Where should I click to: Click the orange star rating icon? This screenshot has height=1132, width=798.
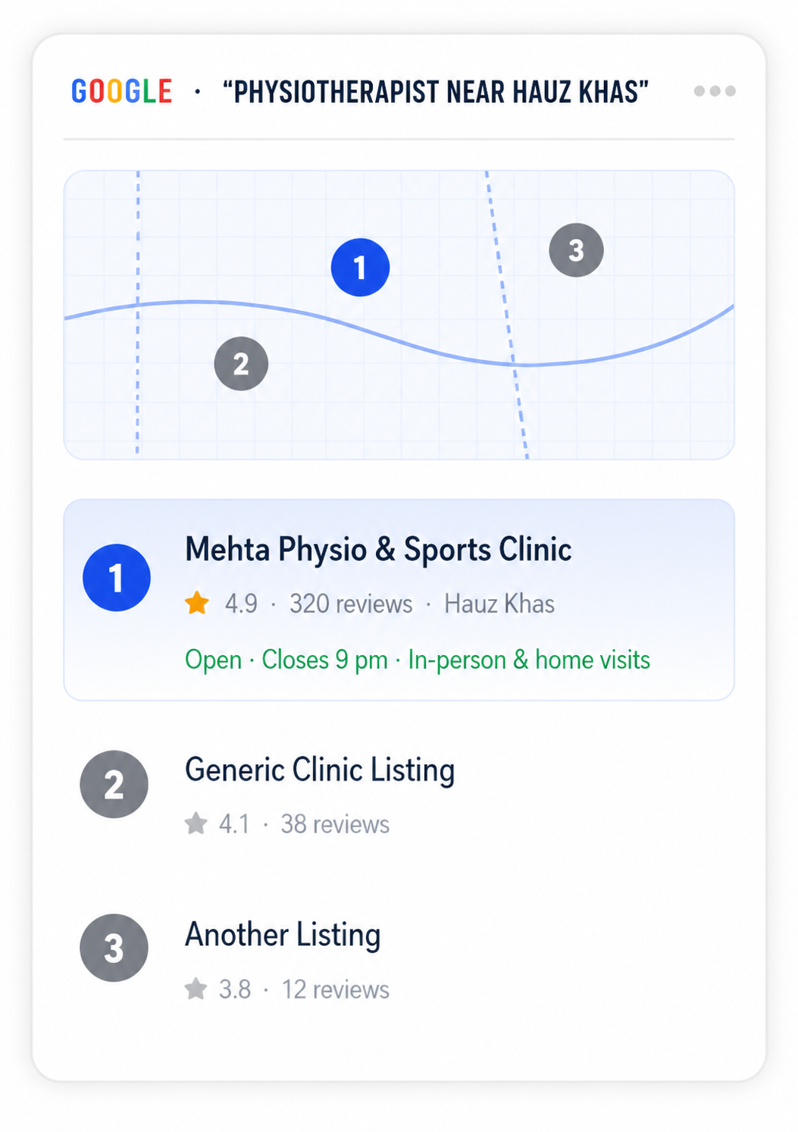[197, 604]
